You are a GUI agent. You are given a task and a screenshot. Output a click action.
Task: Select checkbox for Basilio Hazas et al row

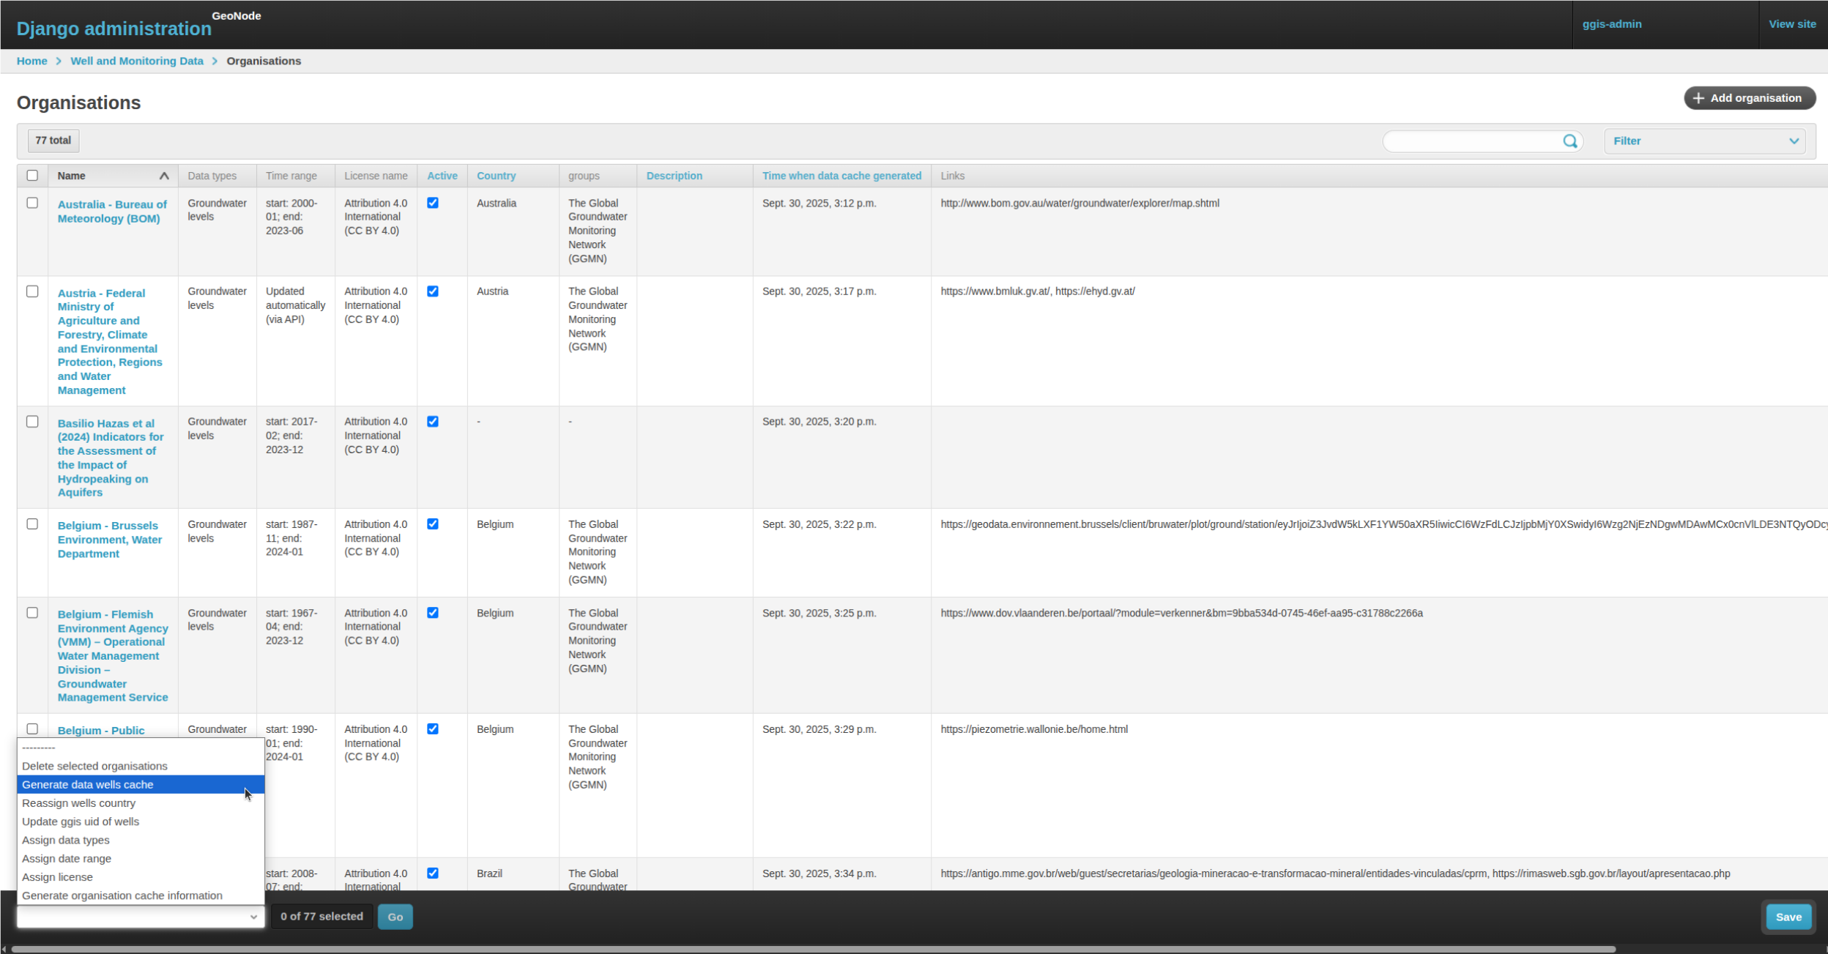pos(33,421)
